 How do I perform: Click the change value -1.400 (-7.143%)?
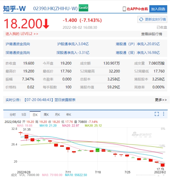[82, 20]
